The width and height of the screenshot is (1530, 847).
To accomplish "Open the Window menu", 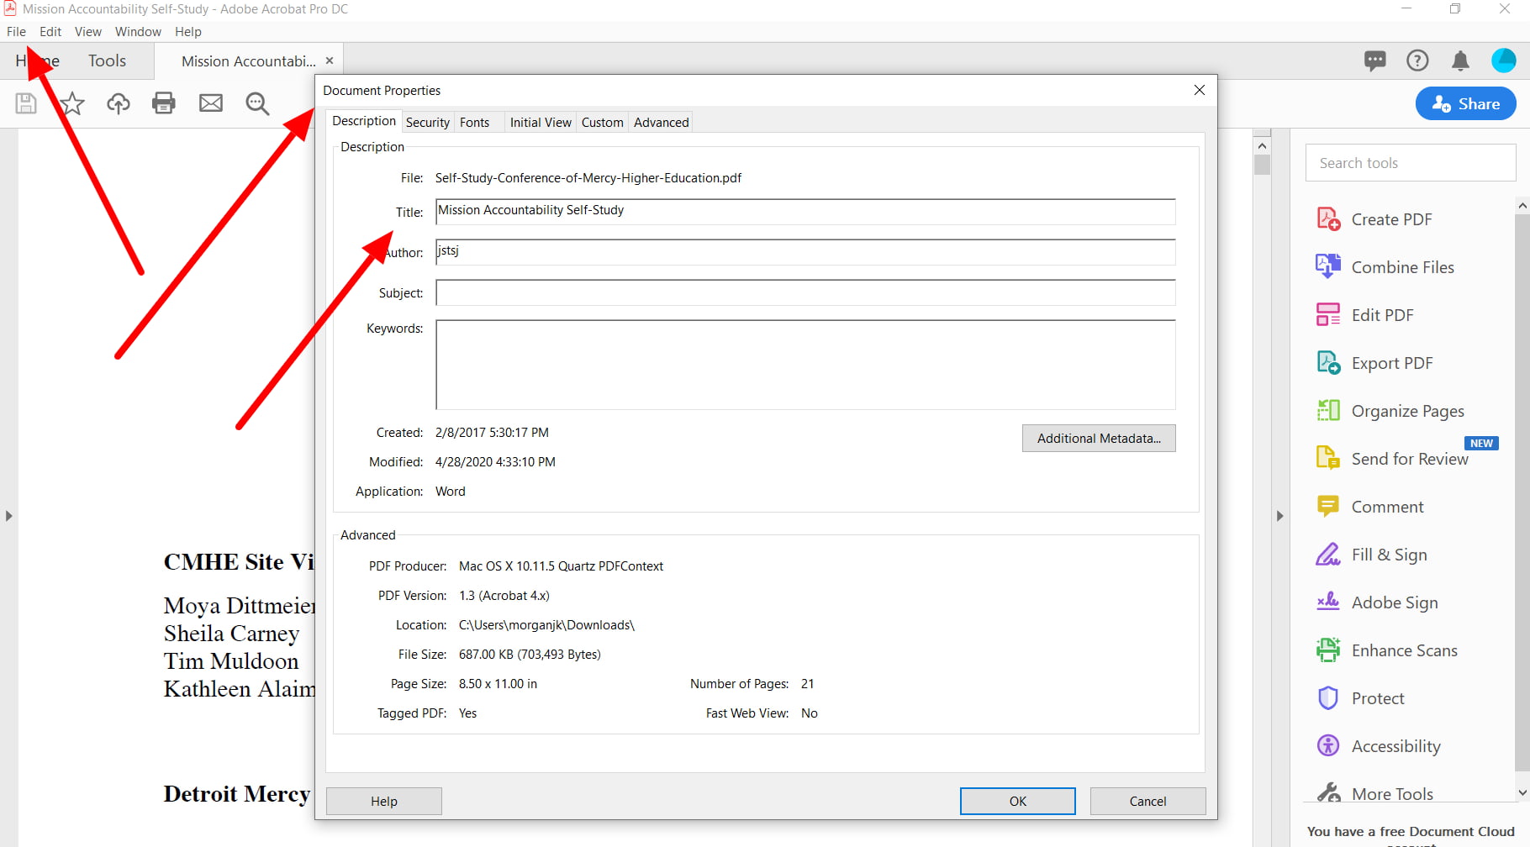I will pos(138,32).
